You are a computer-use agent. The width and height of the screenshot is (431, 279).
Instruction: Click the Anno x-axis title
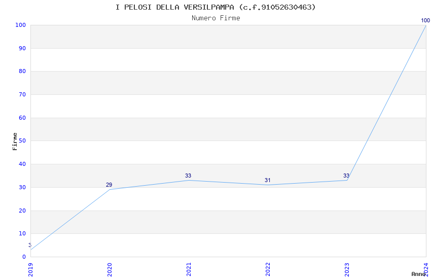418,274
